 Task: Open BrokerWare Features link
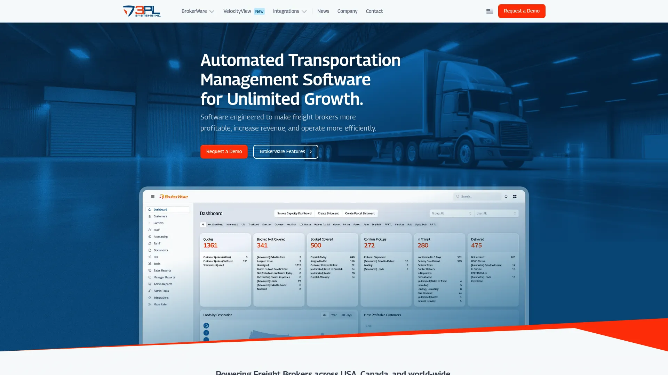(286, 152)
